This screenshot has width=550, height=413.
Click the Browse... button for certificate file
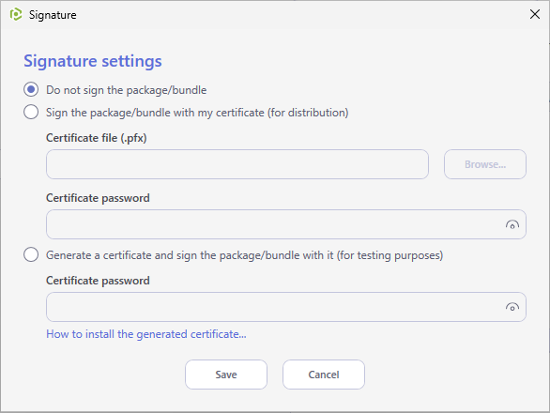[x=484, y=164]
